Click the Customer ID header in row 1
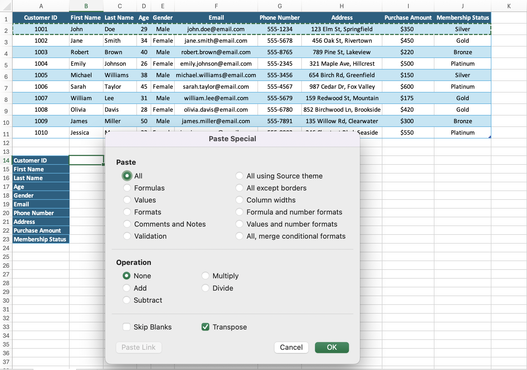 pyautogui.click(x=41, y=18)
